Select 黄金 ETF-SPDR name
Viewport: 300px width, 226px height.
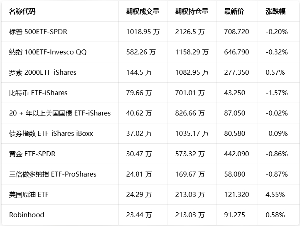32,154
